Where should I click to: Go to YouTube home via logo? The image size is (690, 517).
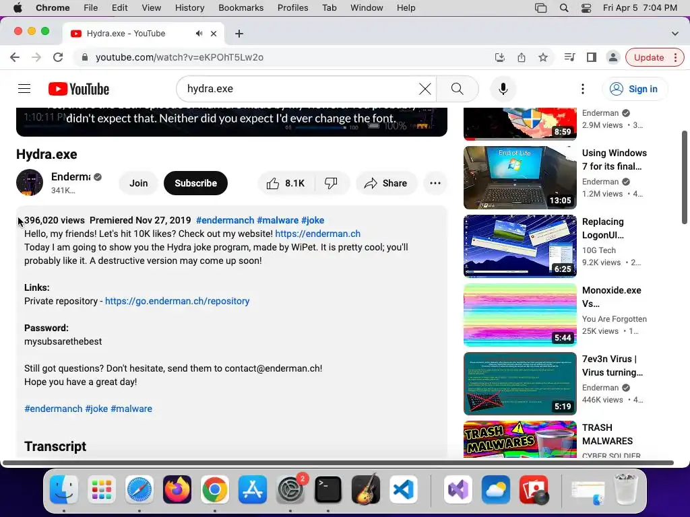(x=79, y=89)
